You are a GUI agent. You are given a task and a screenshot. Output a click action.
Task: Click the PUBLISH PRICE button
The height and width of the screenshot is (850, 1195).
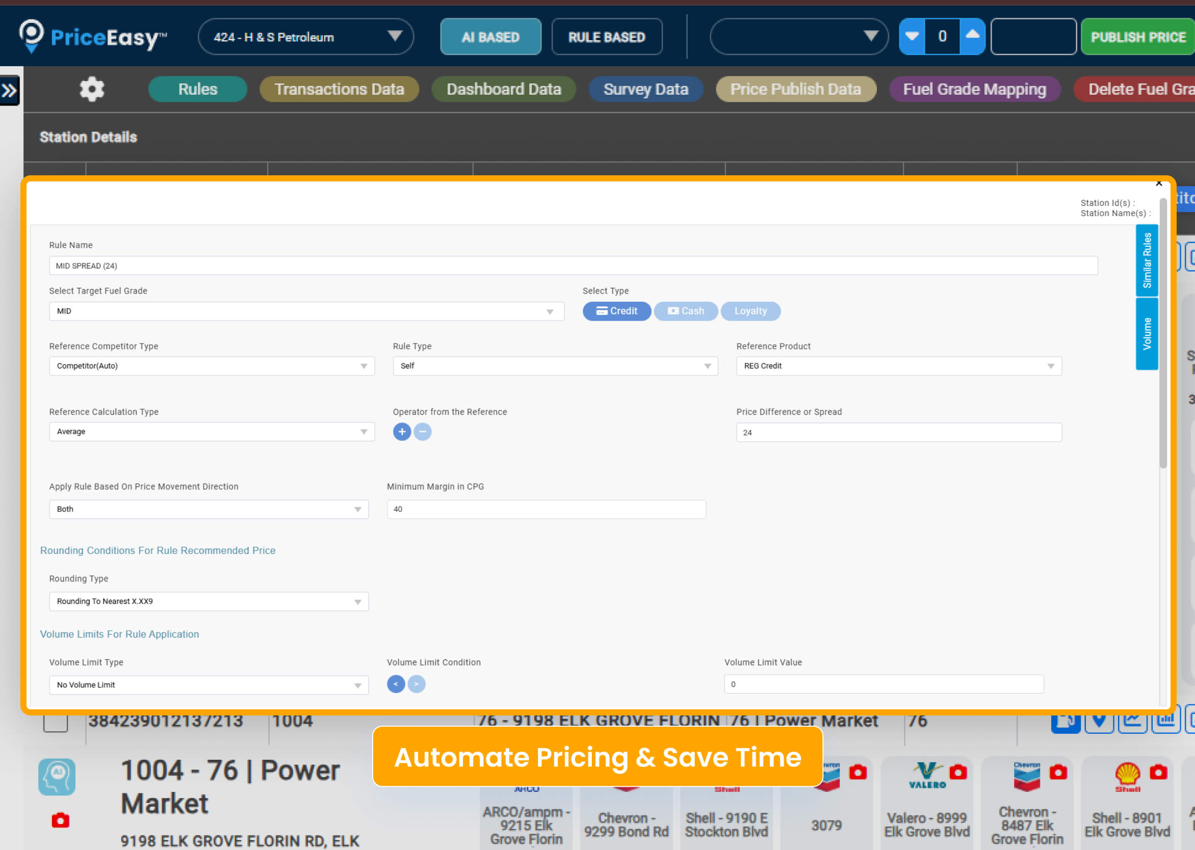[x=1137, y=37]
